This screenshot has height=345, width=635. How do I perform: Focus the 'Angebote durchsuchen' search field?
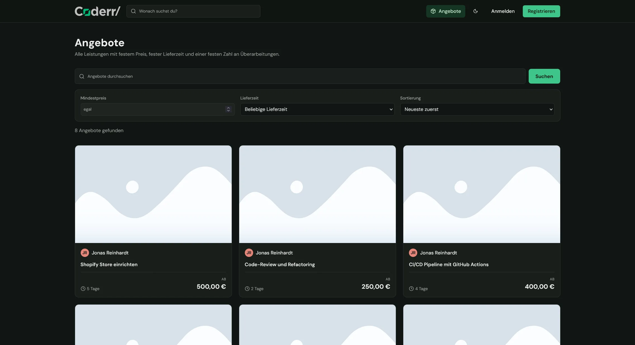[300, 76]
